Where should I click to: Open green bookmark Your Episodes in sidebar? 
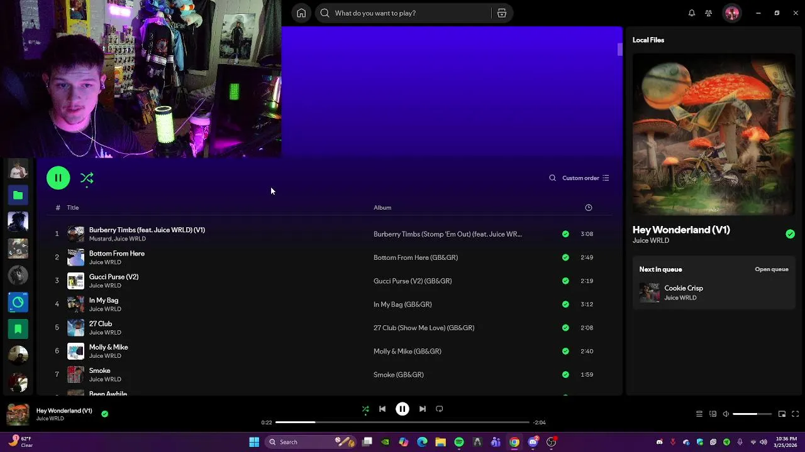(x=18, y=329)
